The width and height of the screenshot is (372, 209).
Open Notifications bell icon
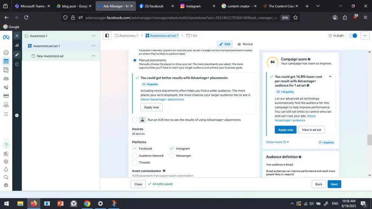click(6, 169)
